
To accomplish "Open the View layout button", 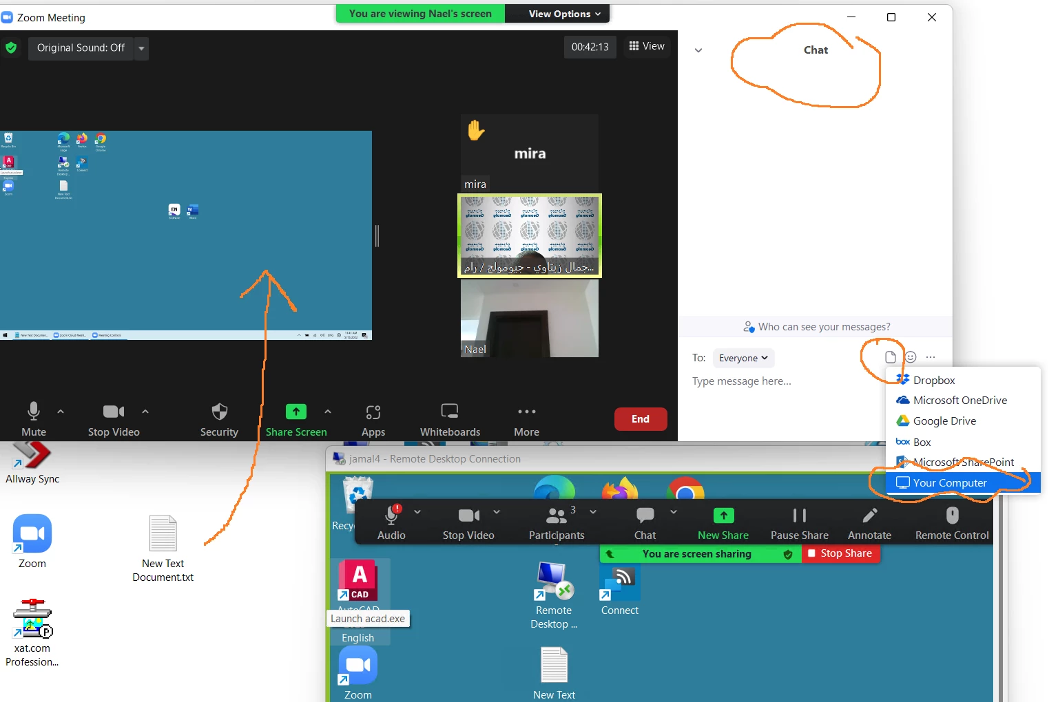I will [647, 46].
